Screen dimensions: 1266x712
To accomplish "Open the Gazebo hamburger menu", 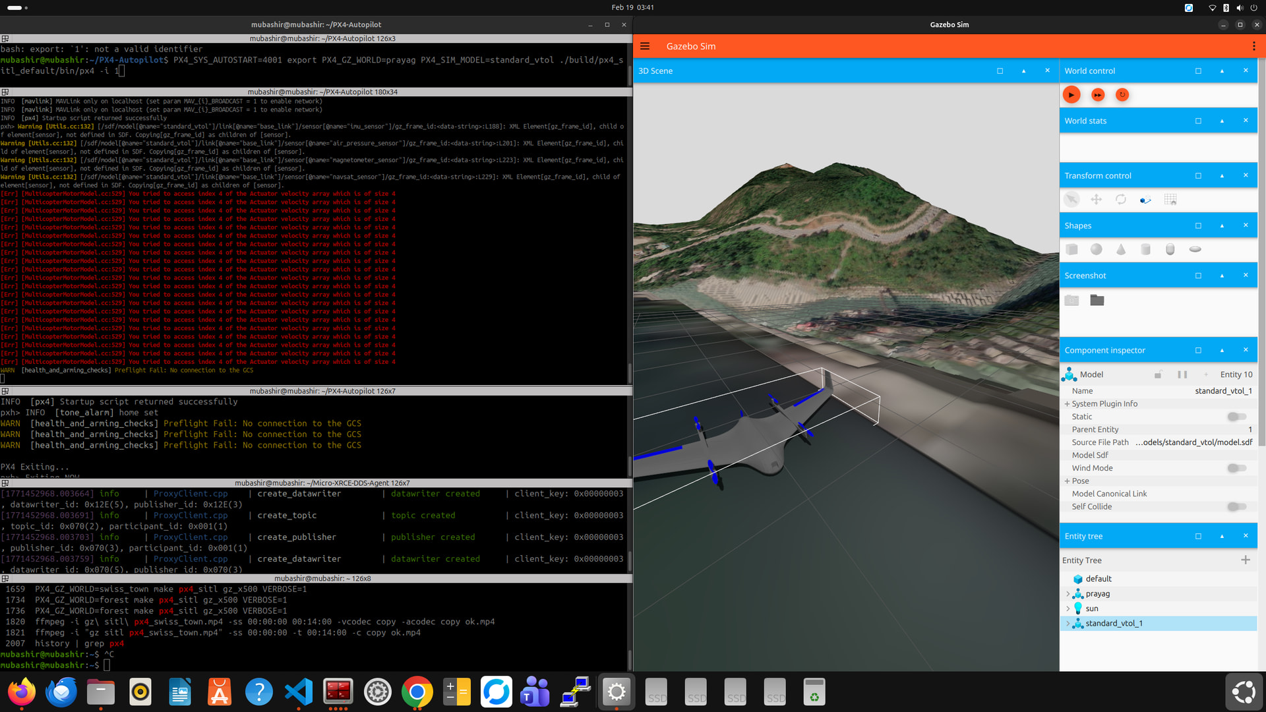I will coord(645,46).
